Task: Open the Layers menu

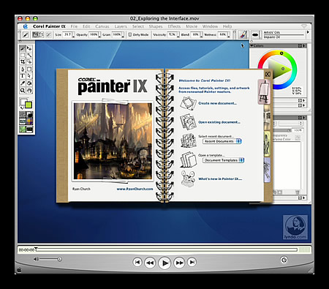Action: tap(121, 26)
